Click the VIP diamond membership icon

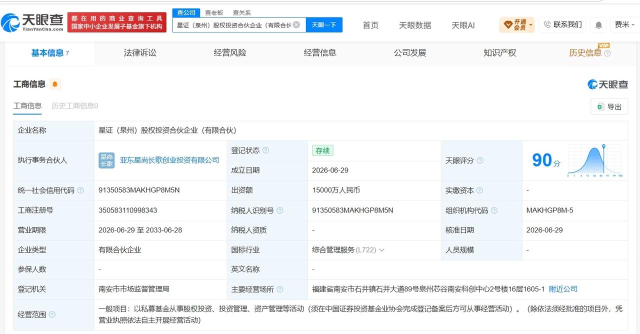click(x=508, y=24)
